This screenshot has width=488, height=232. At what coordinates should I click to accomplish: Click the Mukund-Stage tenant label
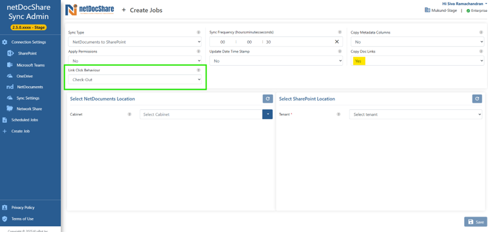444,10
